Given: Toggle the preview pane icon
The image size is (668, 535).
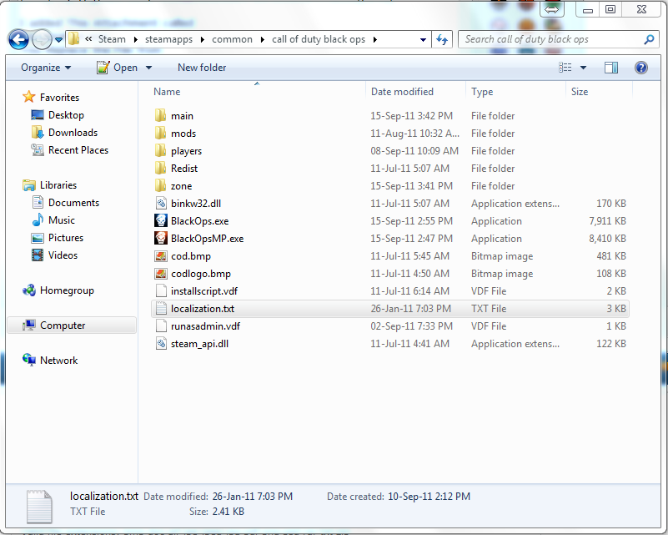Looking at the screenshot, I should [611, 68].
